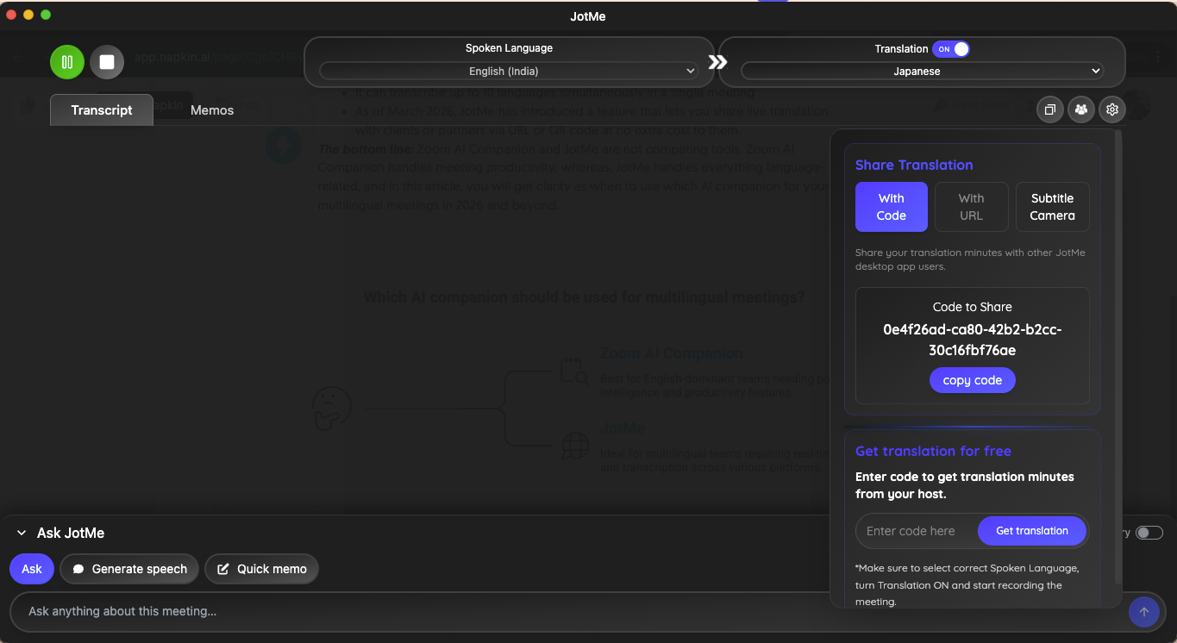Stop the recording with the square button
The height and width of the screenshot is (643, 1177).
[x=107, y=62]
